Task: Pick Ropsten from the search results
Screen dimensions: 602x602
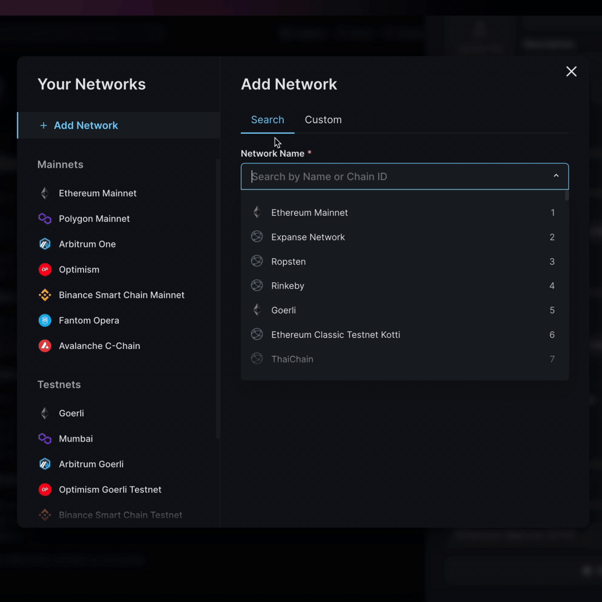Action: (x=405, y=261)
